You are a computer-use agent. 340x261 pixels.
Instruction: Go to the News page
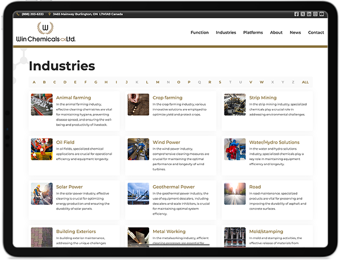[296, 33]
